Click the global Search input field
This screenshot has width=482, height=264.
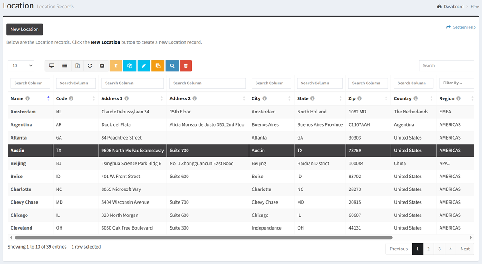coord(446,66)
